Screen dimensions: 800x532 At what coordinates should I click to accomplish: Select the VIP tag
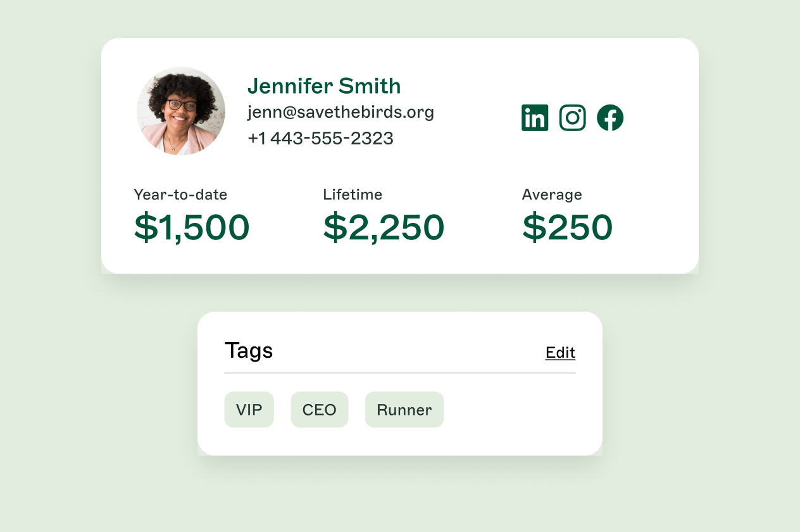249,410
